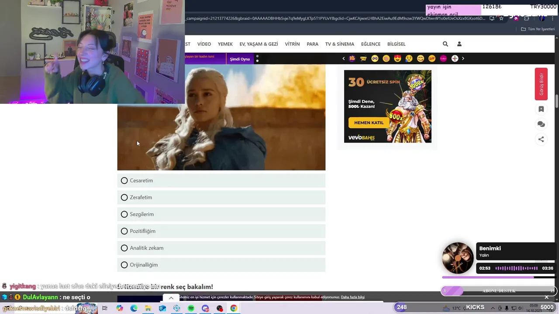Open the browser extensions puzzle icon
Viewport: 559px width, 314px height.
(526, 18)
